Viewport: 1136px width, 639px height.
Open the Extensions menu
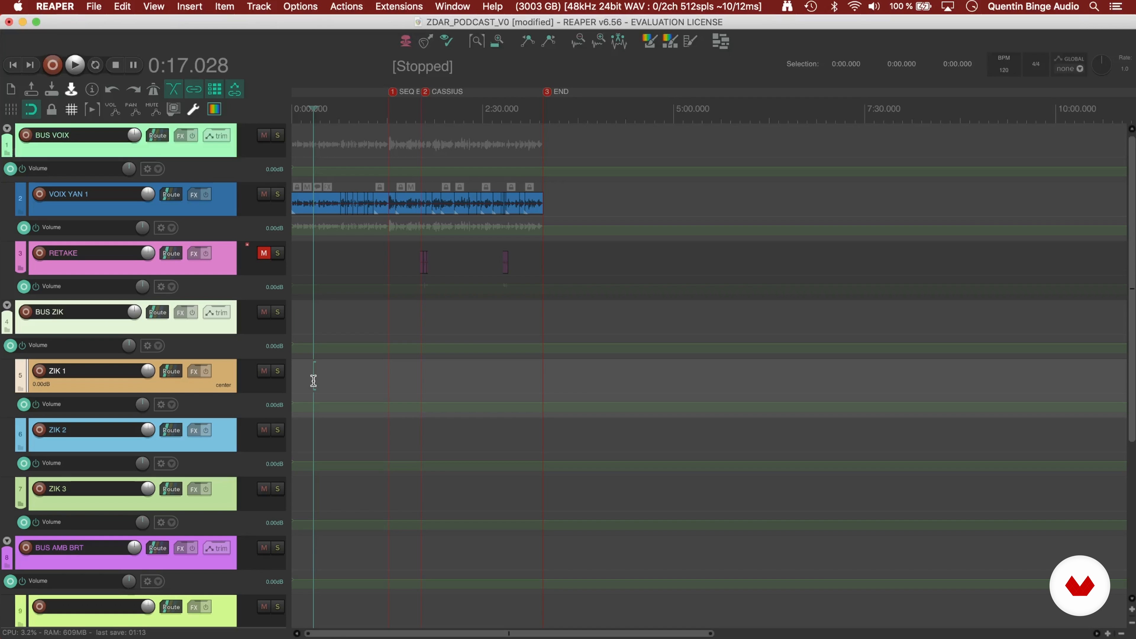point(399,7)
